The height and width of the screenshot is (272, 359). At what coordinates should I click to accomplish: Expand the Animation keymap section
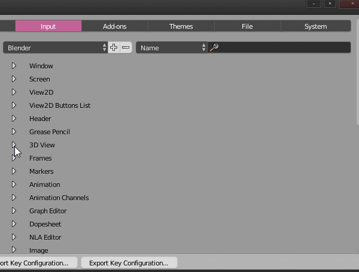coord(14,185)
